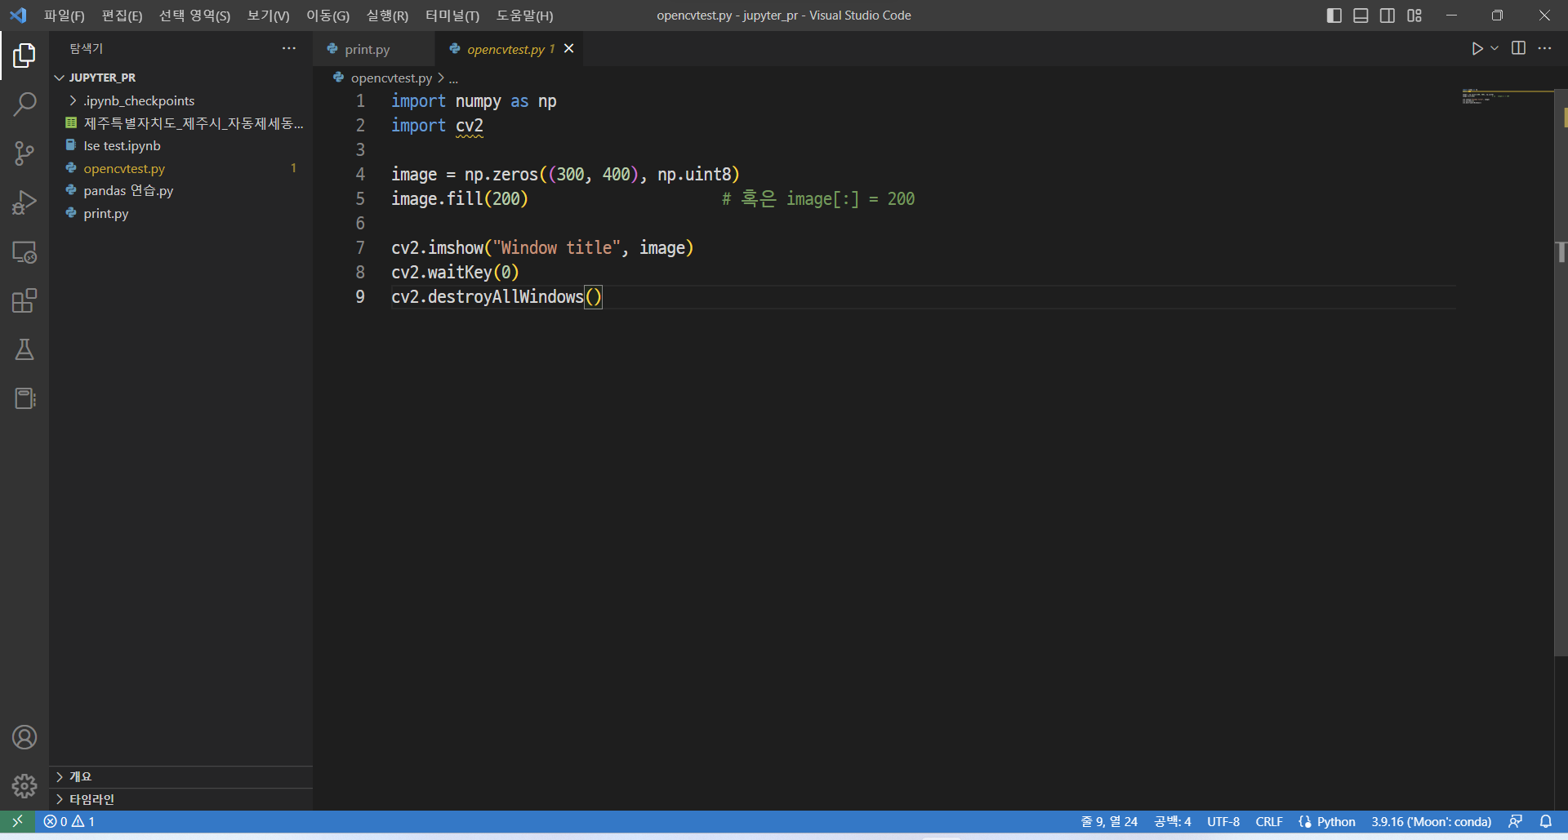Open the Accounts icon menu
Screen dimensions: 1568x840
pos(24,737)
